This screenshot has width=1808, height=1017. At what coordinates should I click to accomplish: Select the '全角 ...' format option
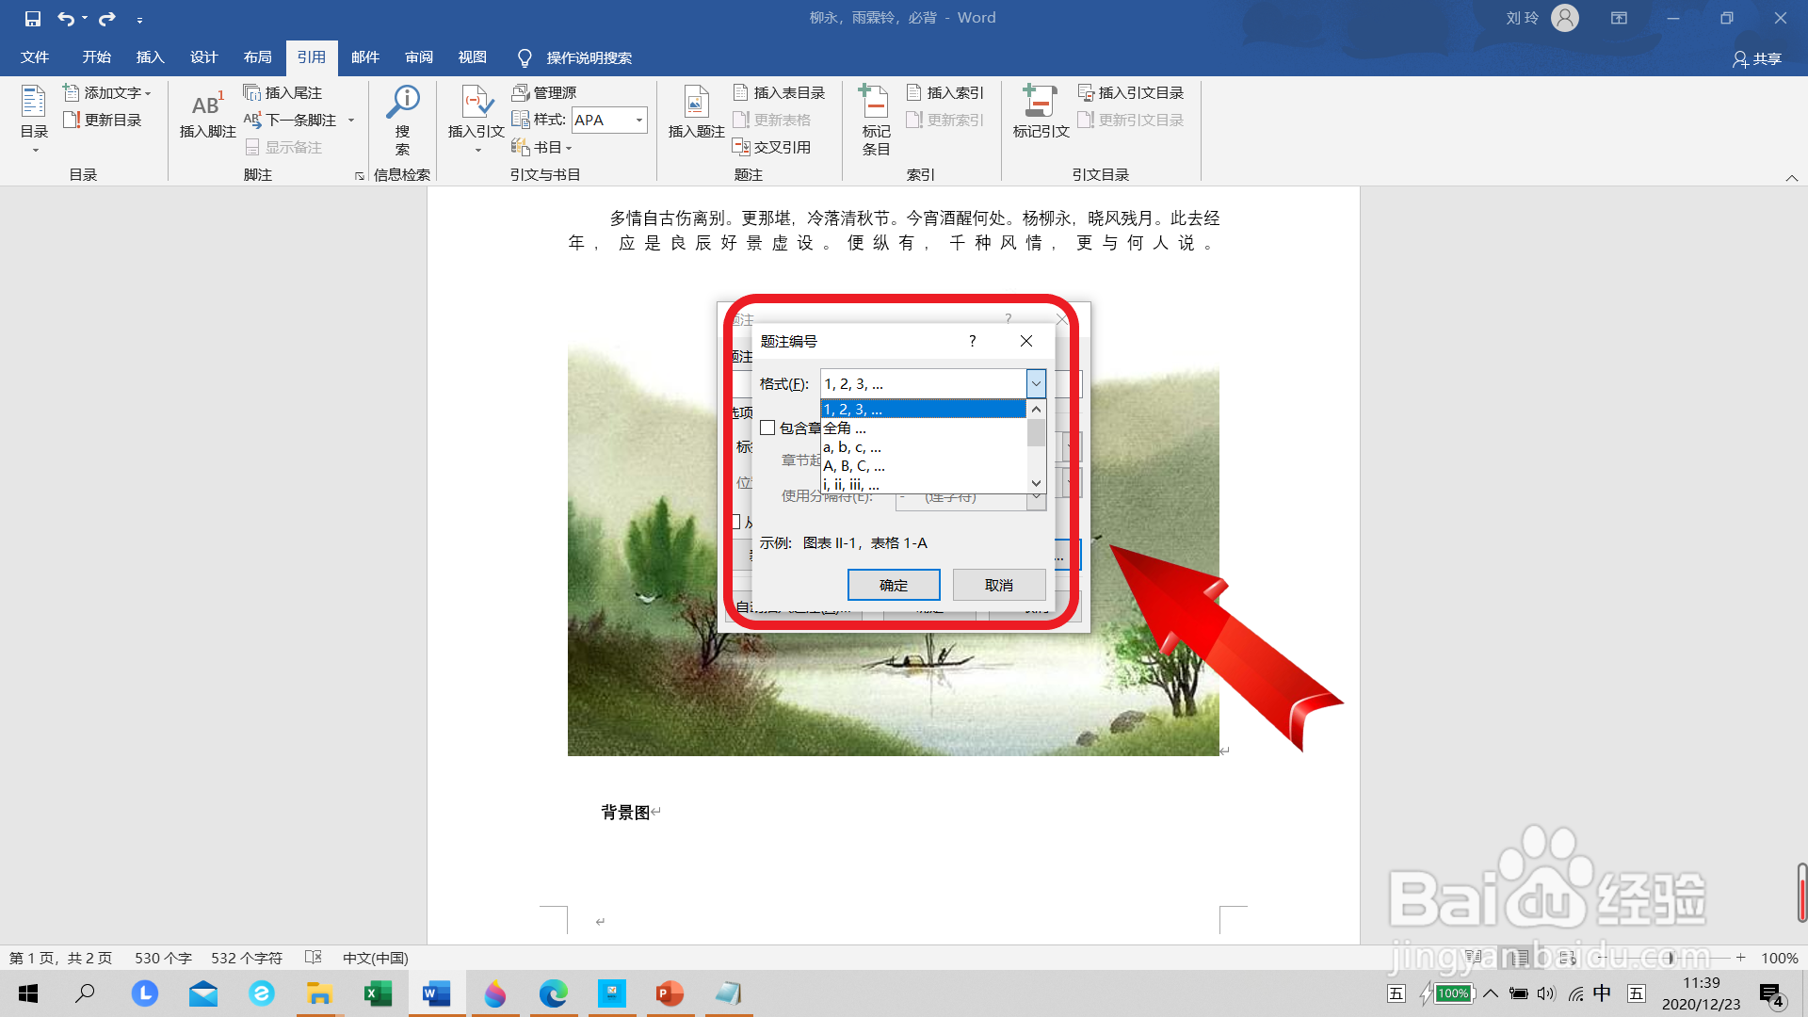pos(923,428)
